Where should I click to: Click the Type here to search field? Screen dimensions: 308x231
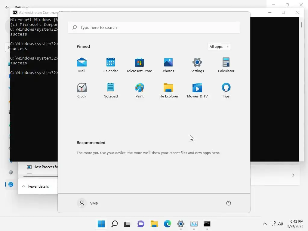point(154,27)
